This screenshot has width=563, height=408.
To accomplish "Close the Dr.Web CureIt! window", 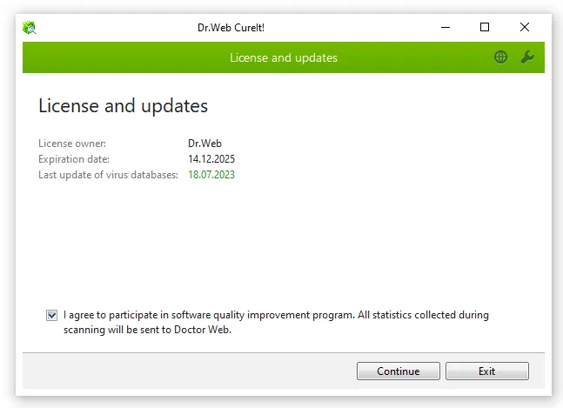I will click(524, 27).
